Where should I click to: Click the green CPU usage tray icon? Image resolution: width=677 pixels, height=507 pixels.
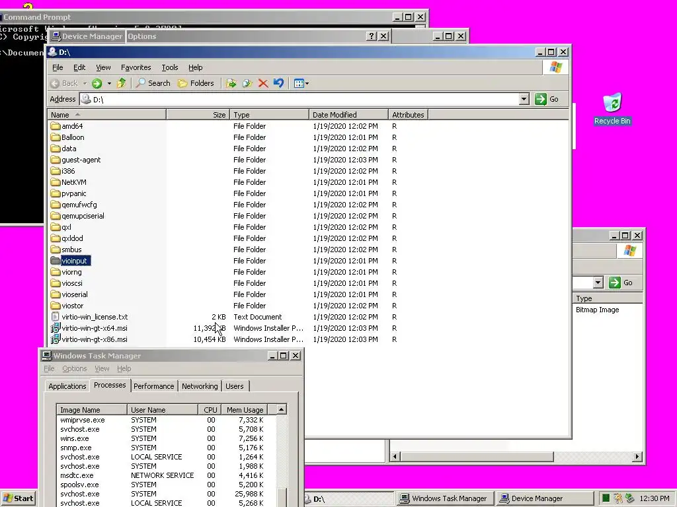point(606,498)
